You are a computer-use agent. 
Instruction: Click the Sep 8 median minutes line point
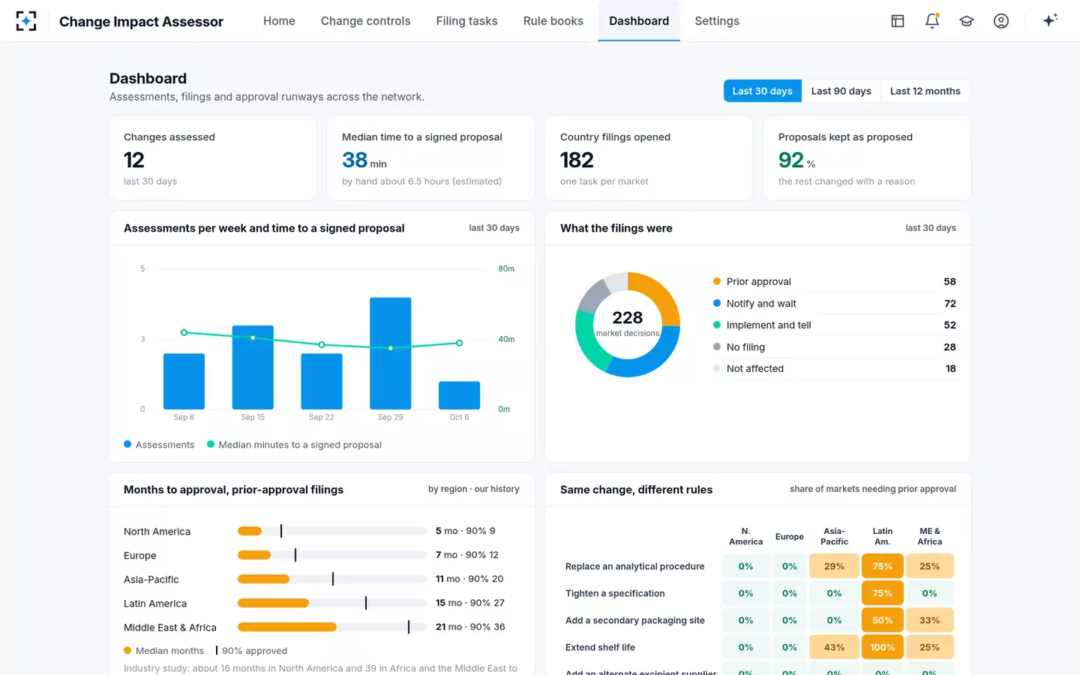coord(184,332)
